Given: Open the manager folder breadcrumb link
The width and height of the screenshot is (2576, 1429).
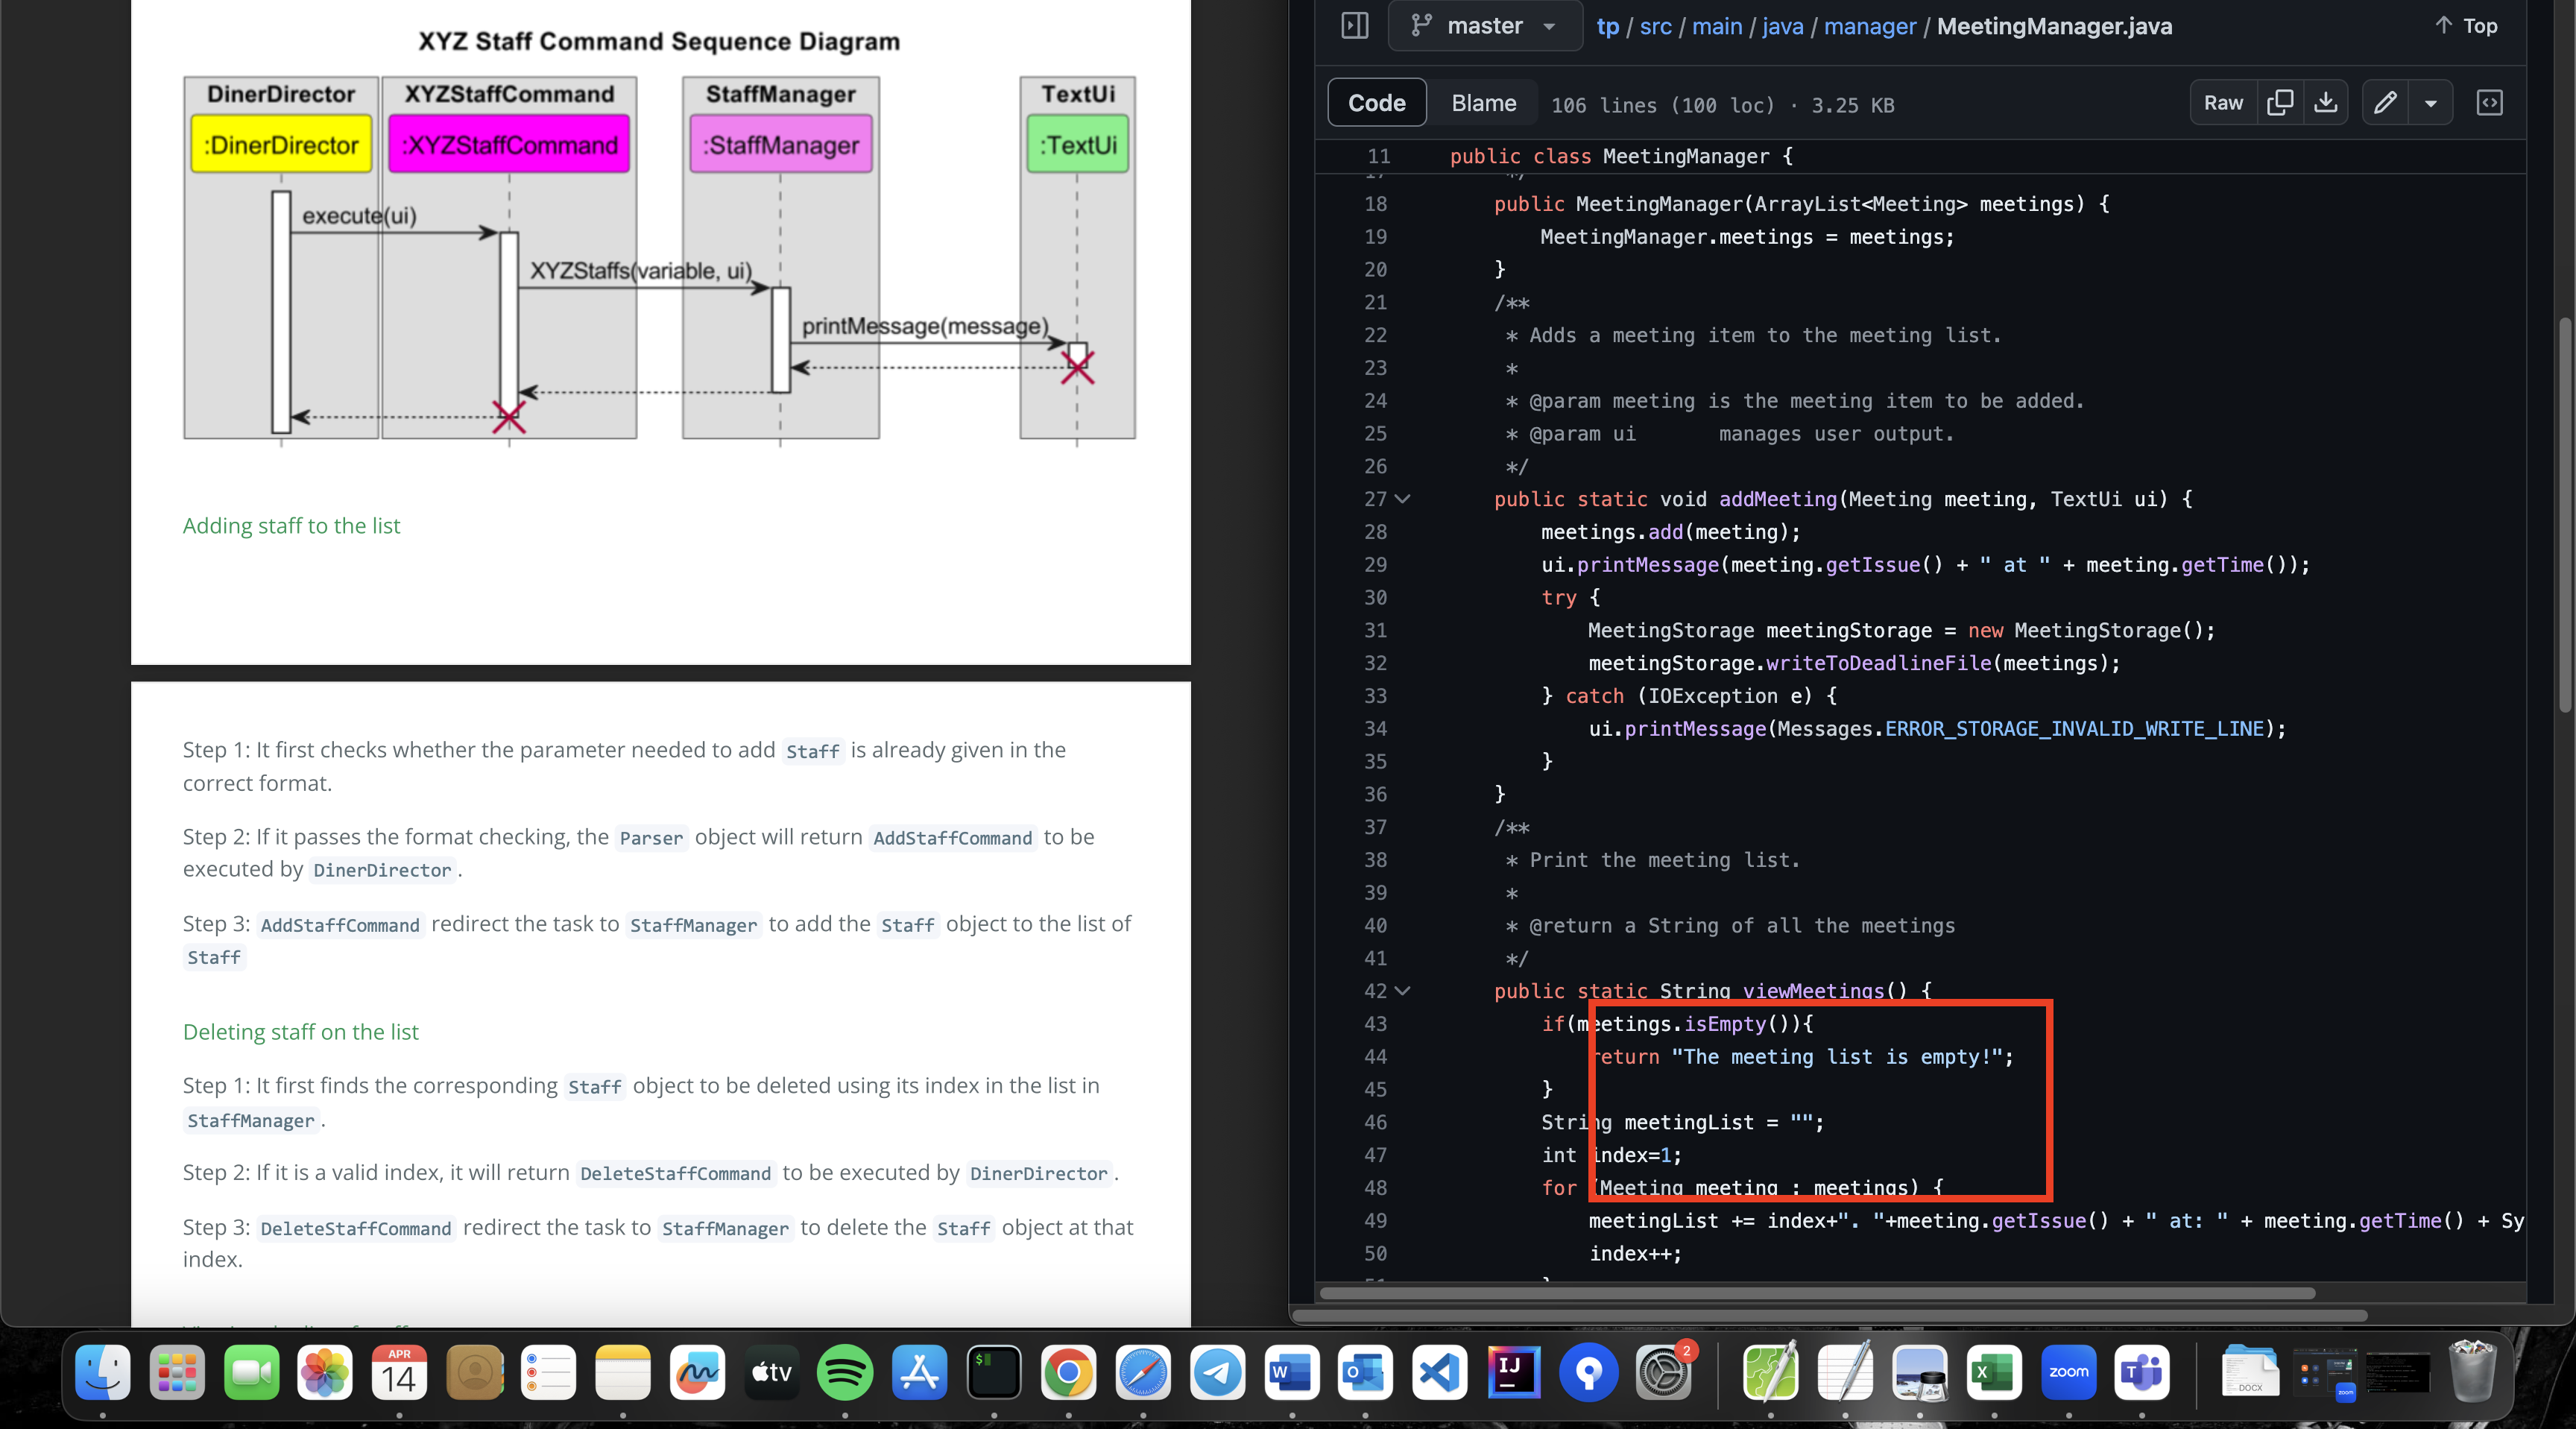Looking at the screenshot, I should (1869, 26).
